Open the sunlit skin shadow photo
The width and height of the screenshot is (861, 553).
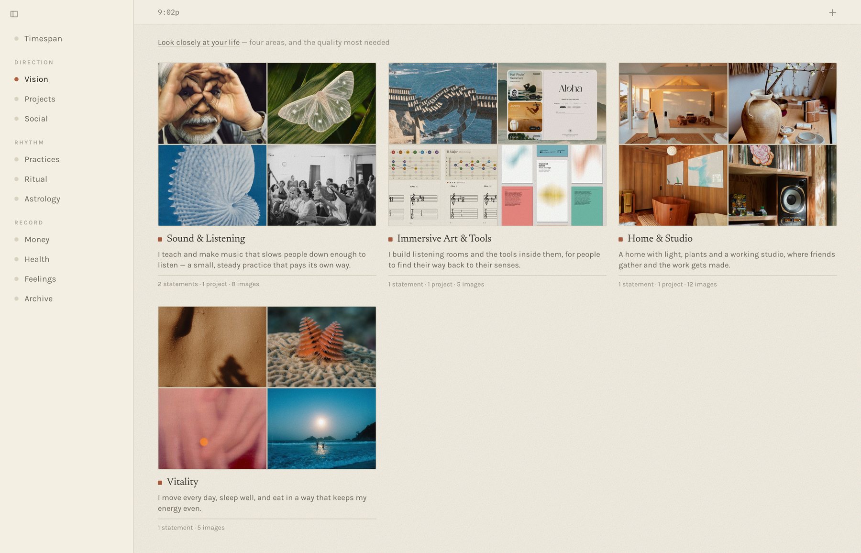click(x=212, y=347)
